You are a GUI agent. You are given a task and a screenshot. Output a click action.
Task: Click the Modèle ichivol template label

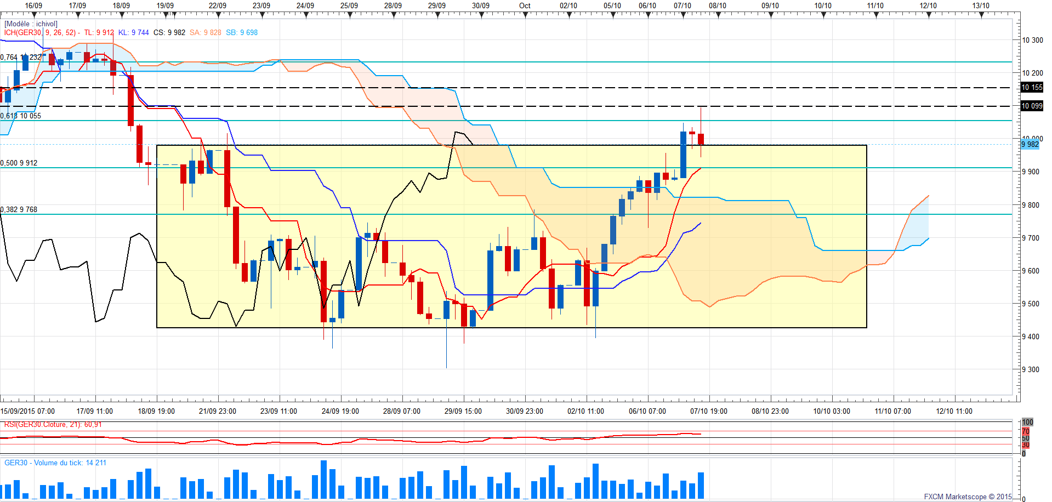(31, 24)
